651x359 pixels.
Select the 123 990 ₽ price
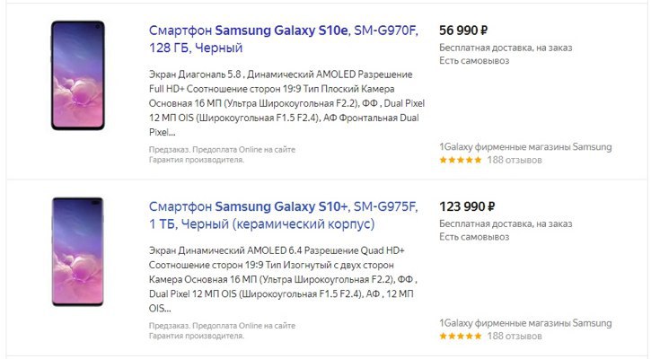pyautogui.click(x=467, y=206)
